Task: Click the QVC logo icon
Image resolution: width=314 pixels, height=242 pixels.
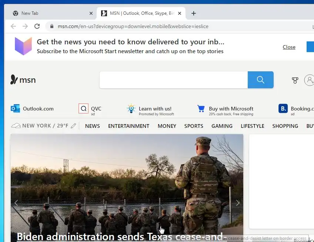Action: (84, 109)
